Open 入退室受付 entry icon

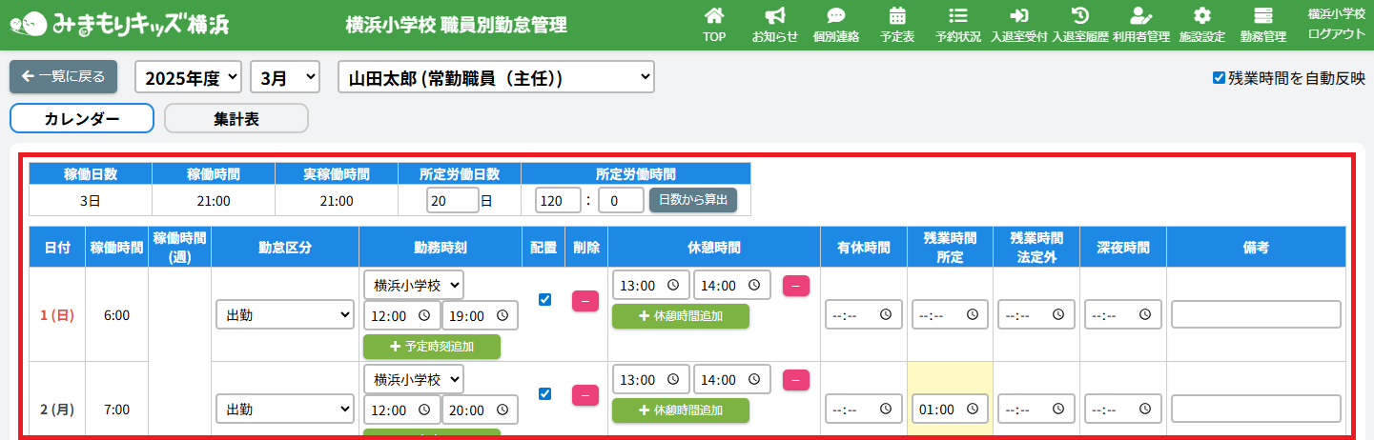(x=1018, y=16)
